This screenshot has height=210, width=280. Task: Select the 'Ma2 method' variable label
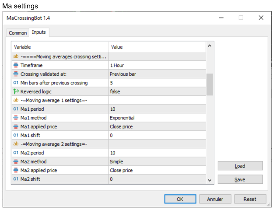point(34,161)
